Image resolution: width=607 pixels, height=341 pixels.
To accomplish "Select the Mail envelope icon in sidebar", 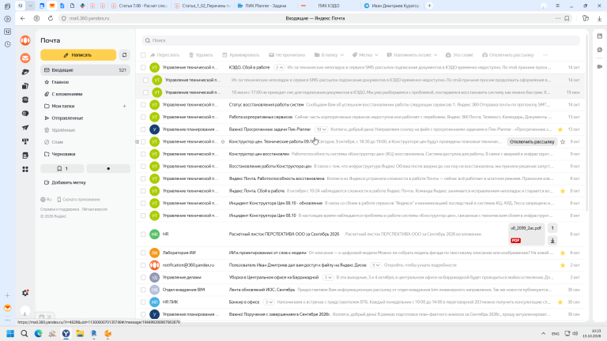I will coord(25,58).
